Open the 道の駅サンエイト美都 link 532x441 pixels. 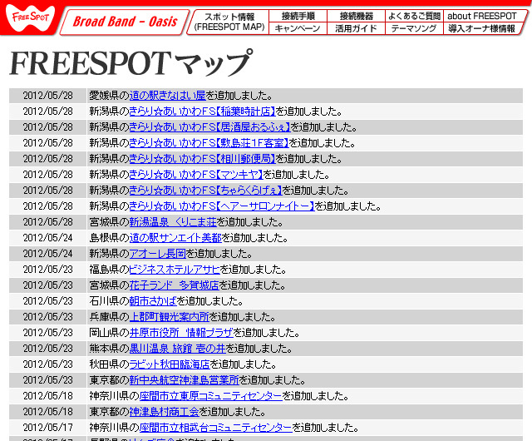(175, 238)
